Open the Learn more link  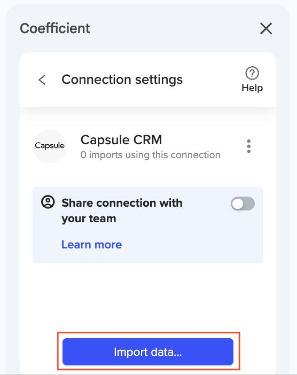(91, 245)
